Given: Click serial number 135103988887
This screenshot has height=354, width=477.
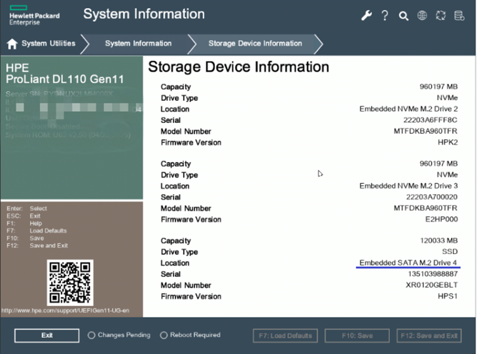Looking at the screenshot, I should pos(432,274).
